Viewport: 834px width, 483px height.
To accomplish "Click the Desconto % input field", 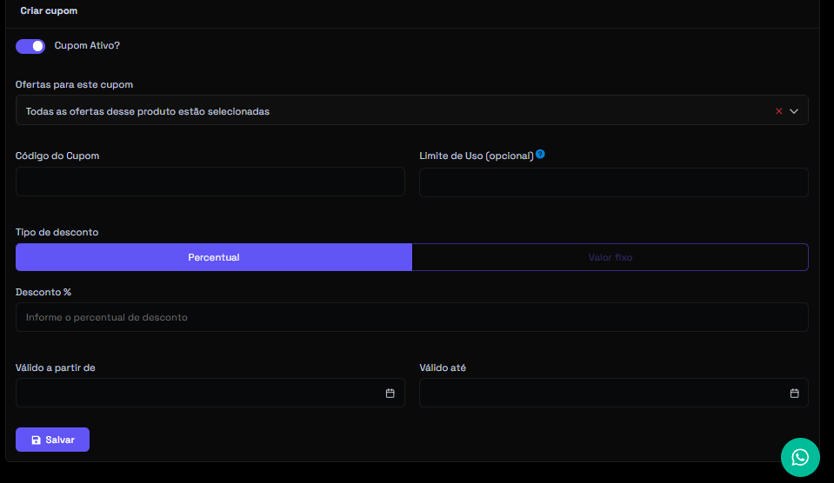I will point(411,317).
